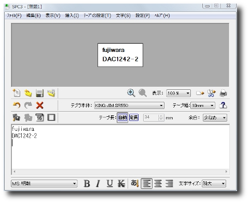Select the 定長 fixed tape length button
The image size is (249, 203).
coord(134,117)
